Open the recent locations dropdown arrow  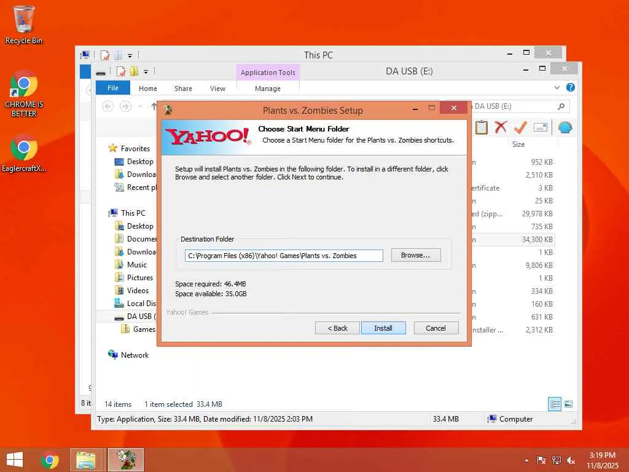(140, 106)
